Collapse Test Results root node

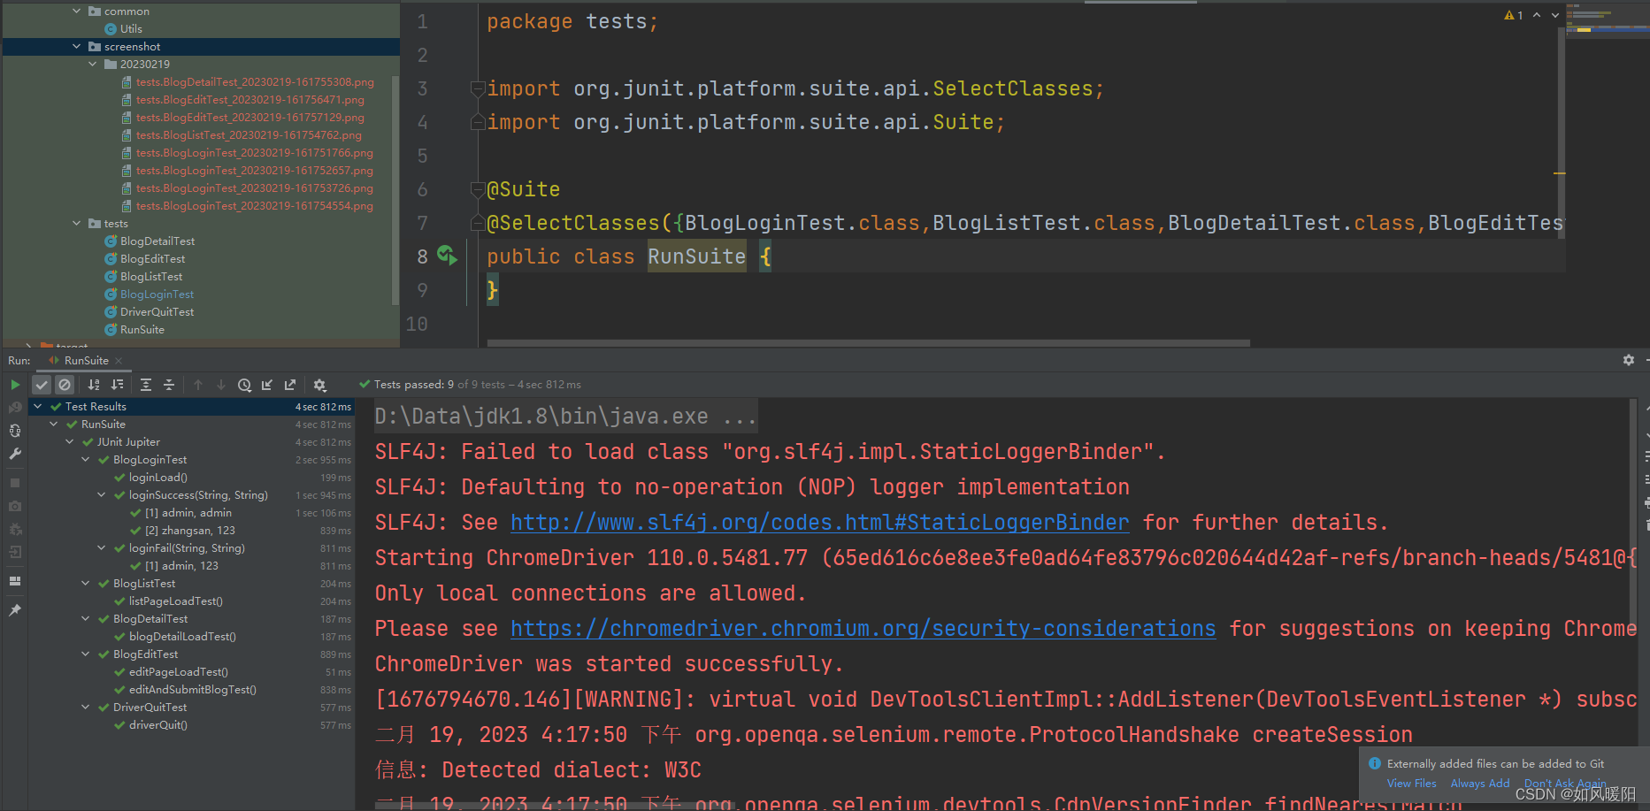pos(37,407)
